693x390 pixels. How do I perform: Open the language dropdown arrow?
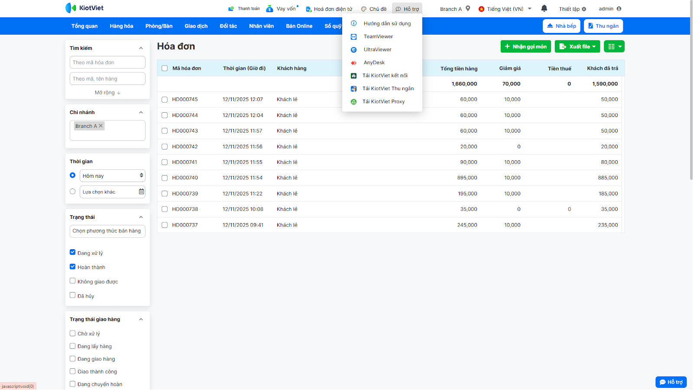[530, 9]
